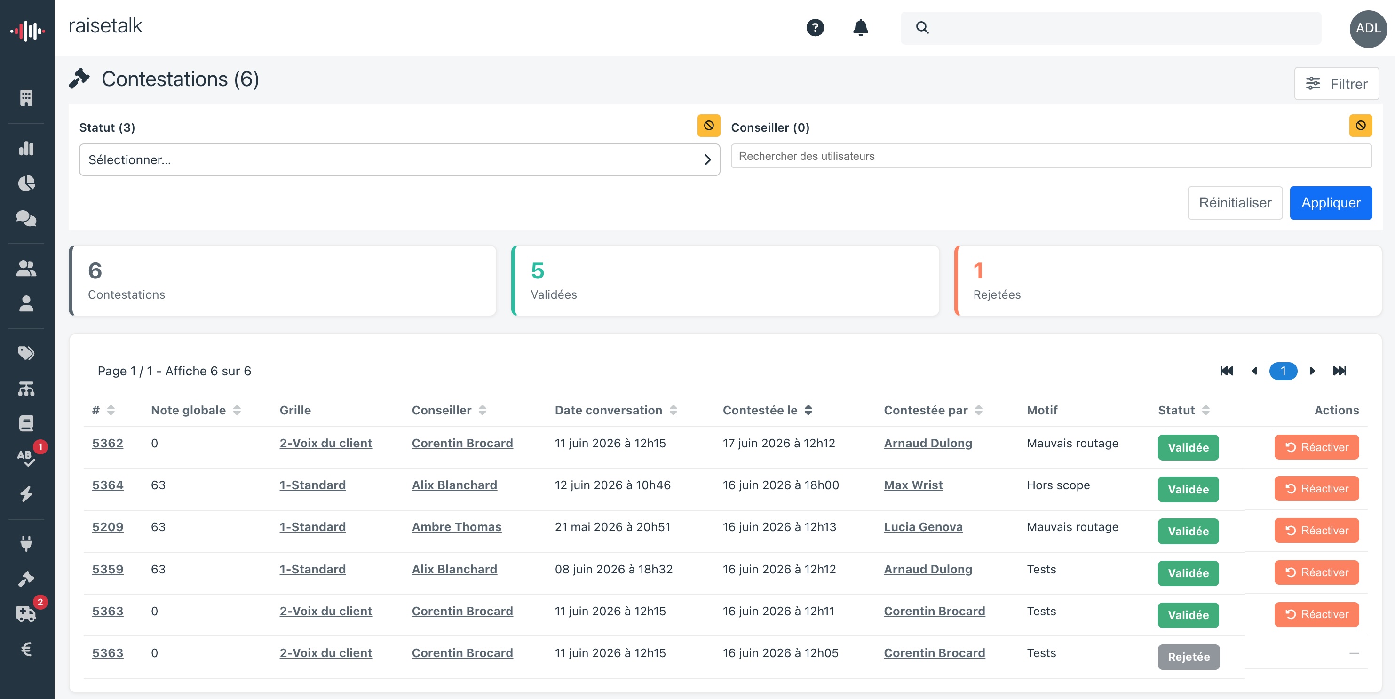Open the truck icon with badge 2
The height and width of the screenshot is (699, 1395).
(26, 613)
